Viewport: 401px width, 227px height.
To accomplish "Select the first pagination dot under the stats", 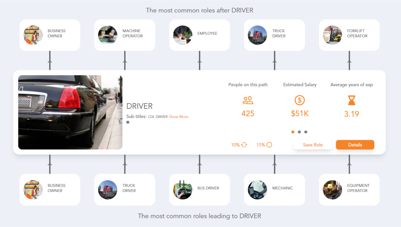I will pos(293,132).
